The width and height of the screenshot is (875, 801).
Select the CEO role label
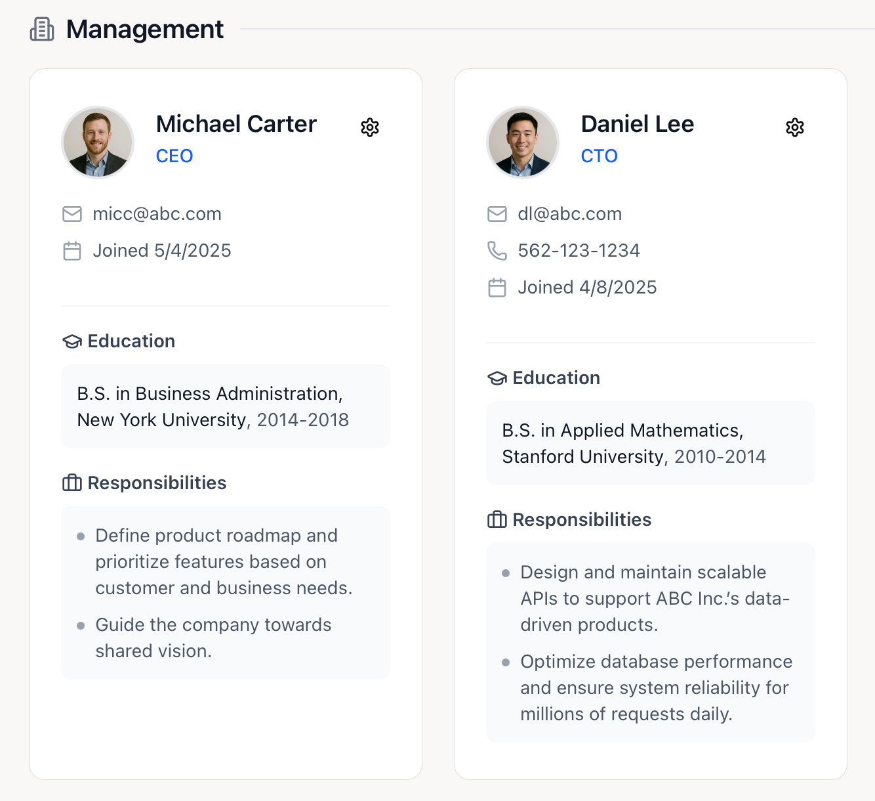pyautogui.click(x=174, y=156)
